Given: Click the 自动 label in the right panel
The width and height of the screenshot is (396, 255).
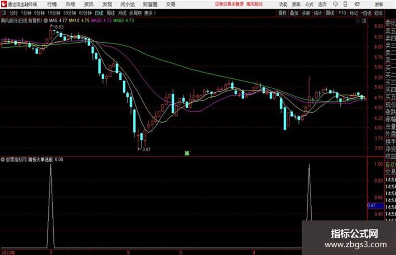Looking at the screenshot, I should pos(391,165).
